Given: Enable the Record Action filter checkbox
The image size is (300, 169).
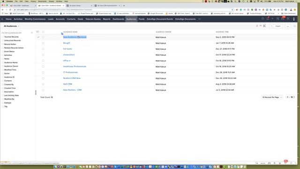Looking at the screenshot, I should 3,44.
